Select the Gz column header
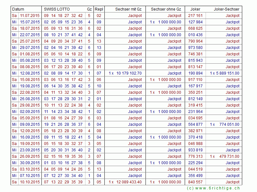Viewport: 257px width, 192px height. [89, 9]
